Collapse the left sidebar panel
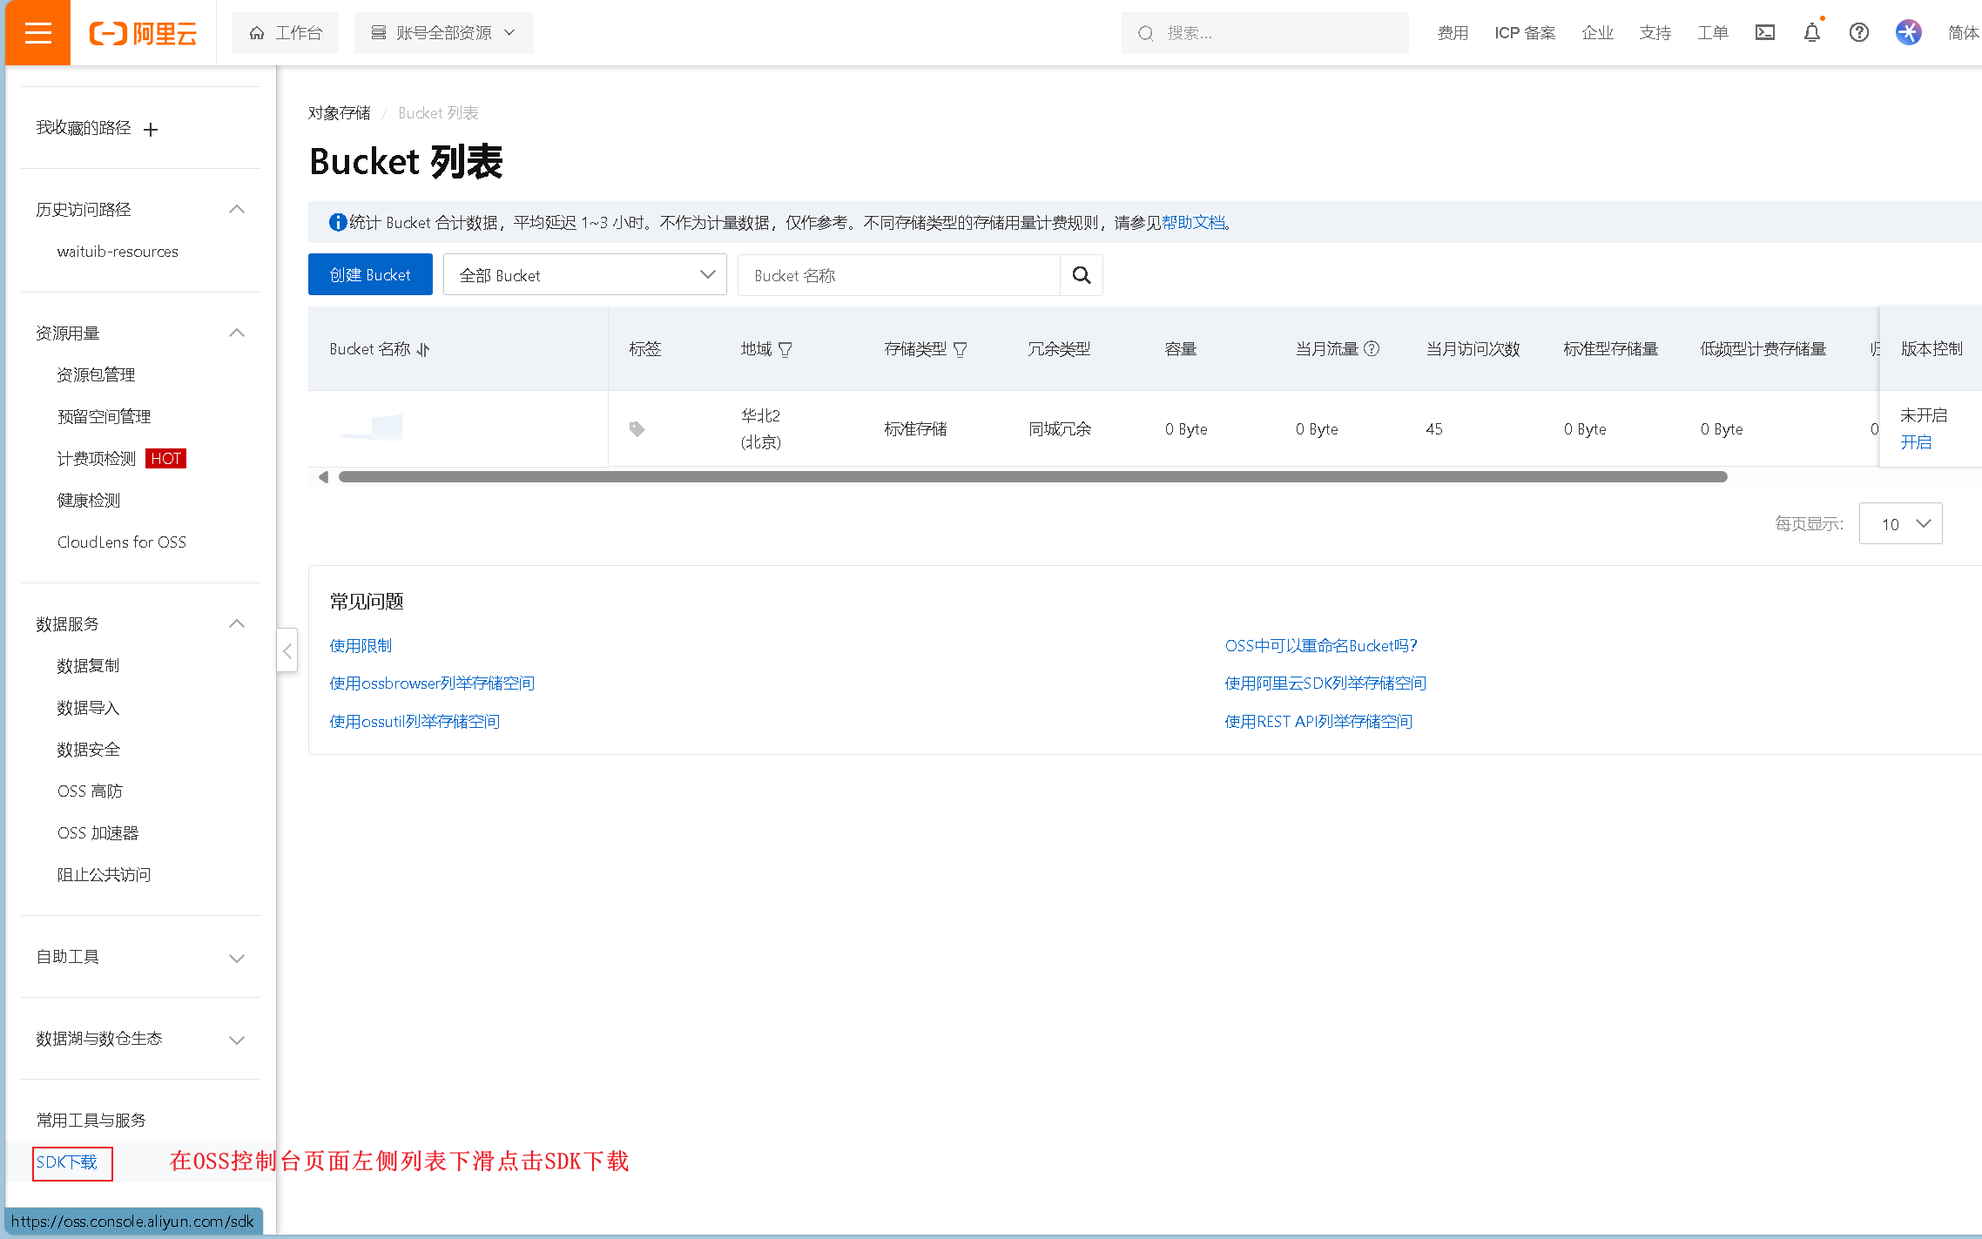The width and height of the screenshot is (1982, 1239). [287, 650]
